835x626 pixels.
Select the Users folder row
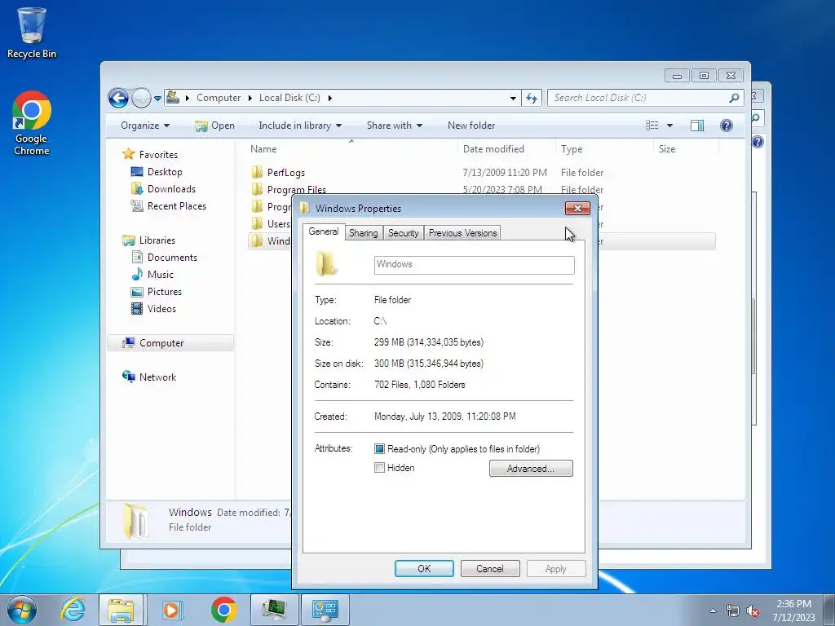tap(270, 223)
